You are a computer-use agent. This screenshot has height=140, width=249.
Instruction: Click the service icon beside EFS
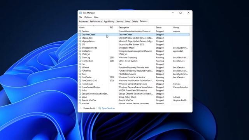click(x=80, y=44)
